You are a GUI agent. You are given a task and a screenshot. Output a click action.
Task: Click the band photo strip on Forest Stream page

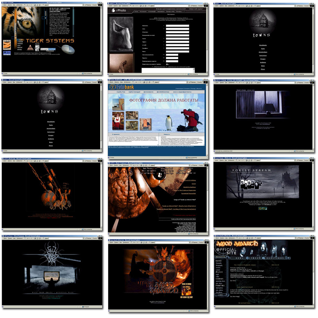[251, 184]
